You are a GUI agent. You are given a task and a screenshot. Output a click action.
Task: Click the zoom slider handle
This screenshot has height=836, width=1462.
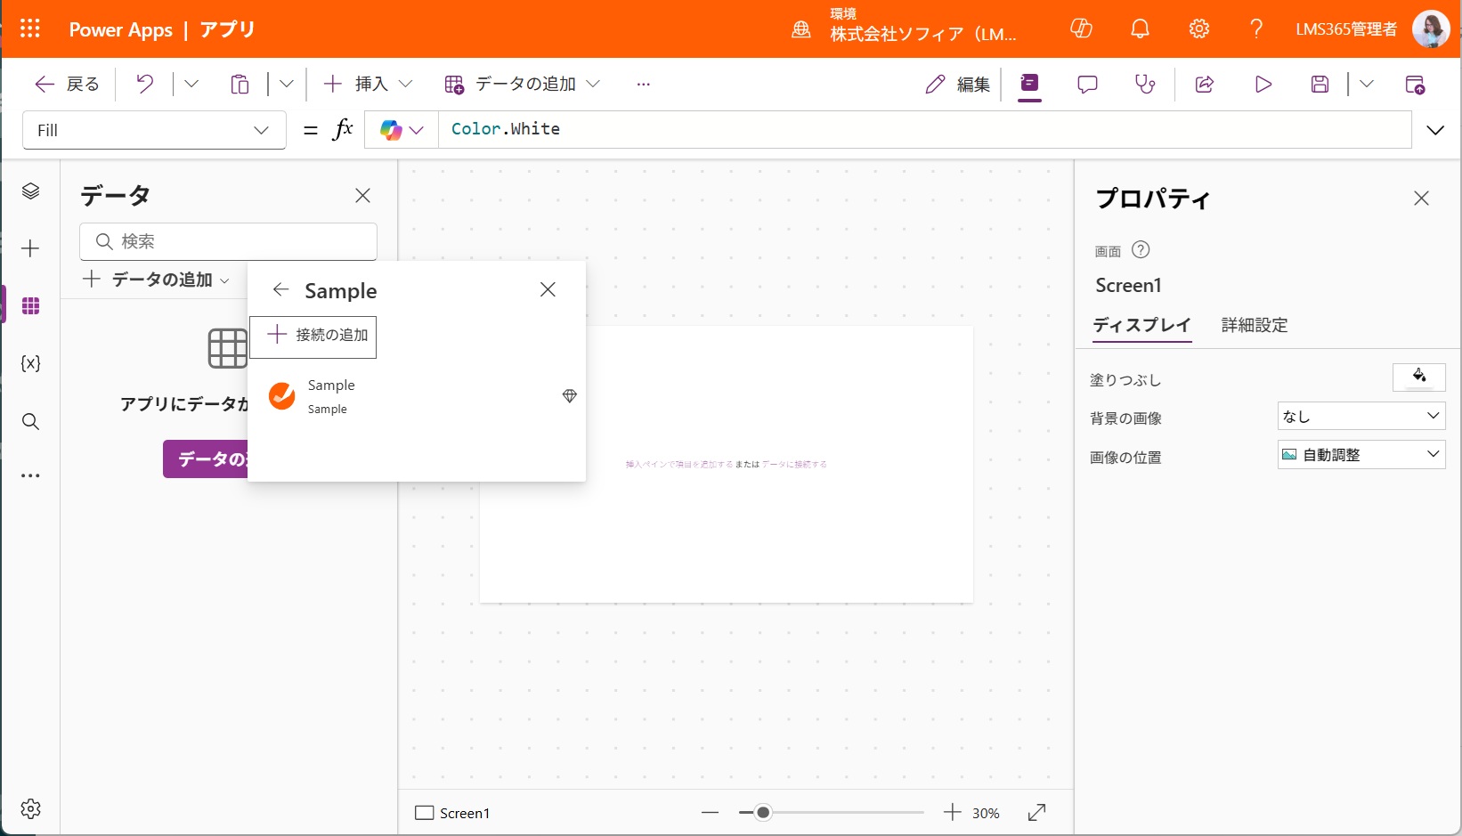[x=763, y=812]
